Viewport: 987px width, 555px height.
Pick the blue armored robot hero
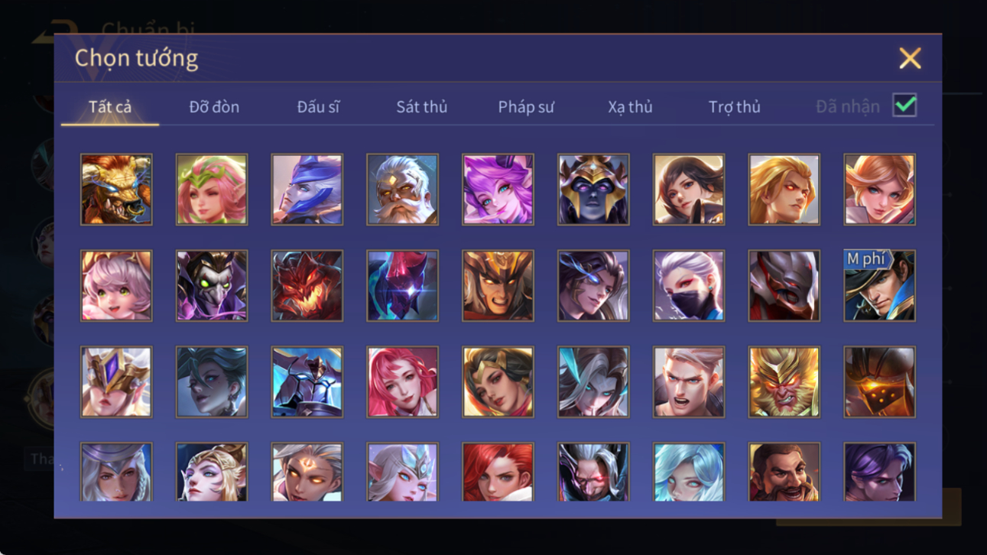(x=307, y=382)
